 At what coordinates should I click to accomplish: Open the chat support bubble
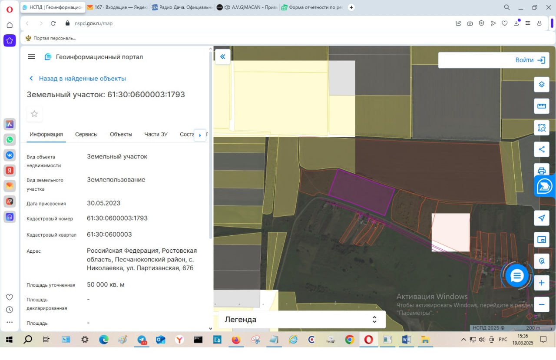pyautogui.click(x=516, y=275)
